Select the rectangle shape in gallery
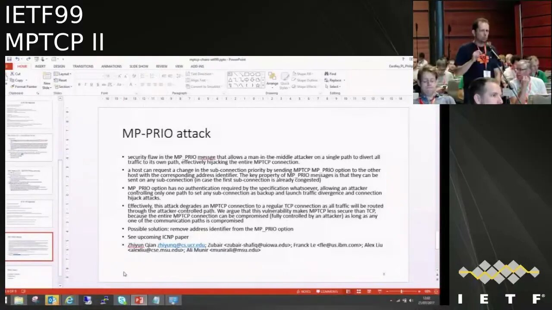The width and height of the screenshot is (552, 310). [247, 74]
